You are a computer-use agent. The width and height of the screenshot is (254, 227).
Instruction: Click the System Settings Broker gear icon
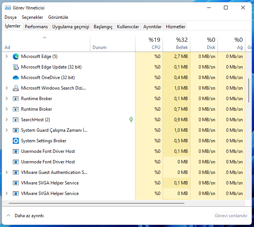(16, 141)
